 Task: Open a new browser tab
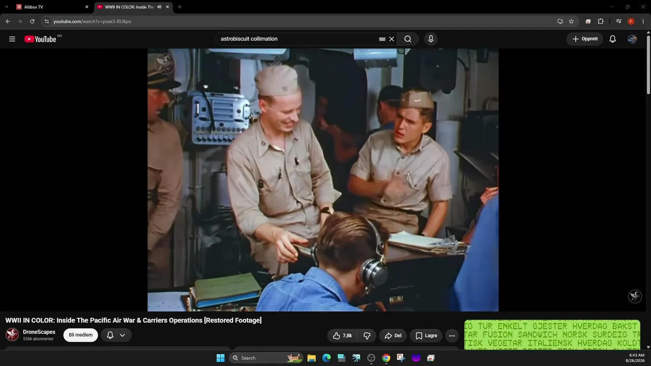point(180,7)
